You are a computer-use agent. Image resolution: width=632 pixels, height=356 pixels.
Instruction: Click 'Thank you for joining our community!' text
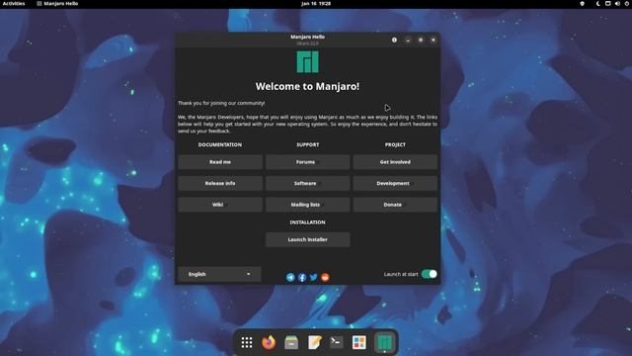click(221, 103)
